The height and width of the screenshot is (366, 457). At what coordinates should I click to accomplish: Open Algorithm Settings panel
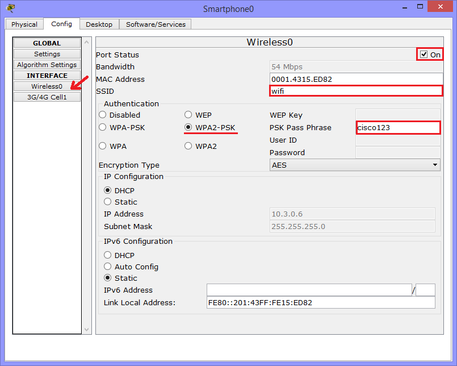click(47, 64)
